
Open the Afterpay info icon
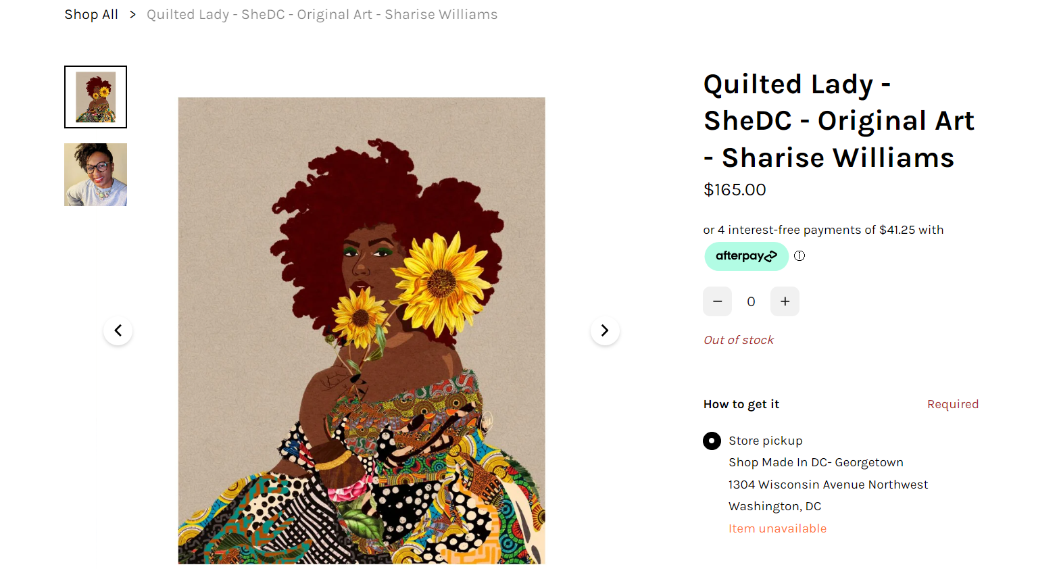(799, 256)
